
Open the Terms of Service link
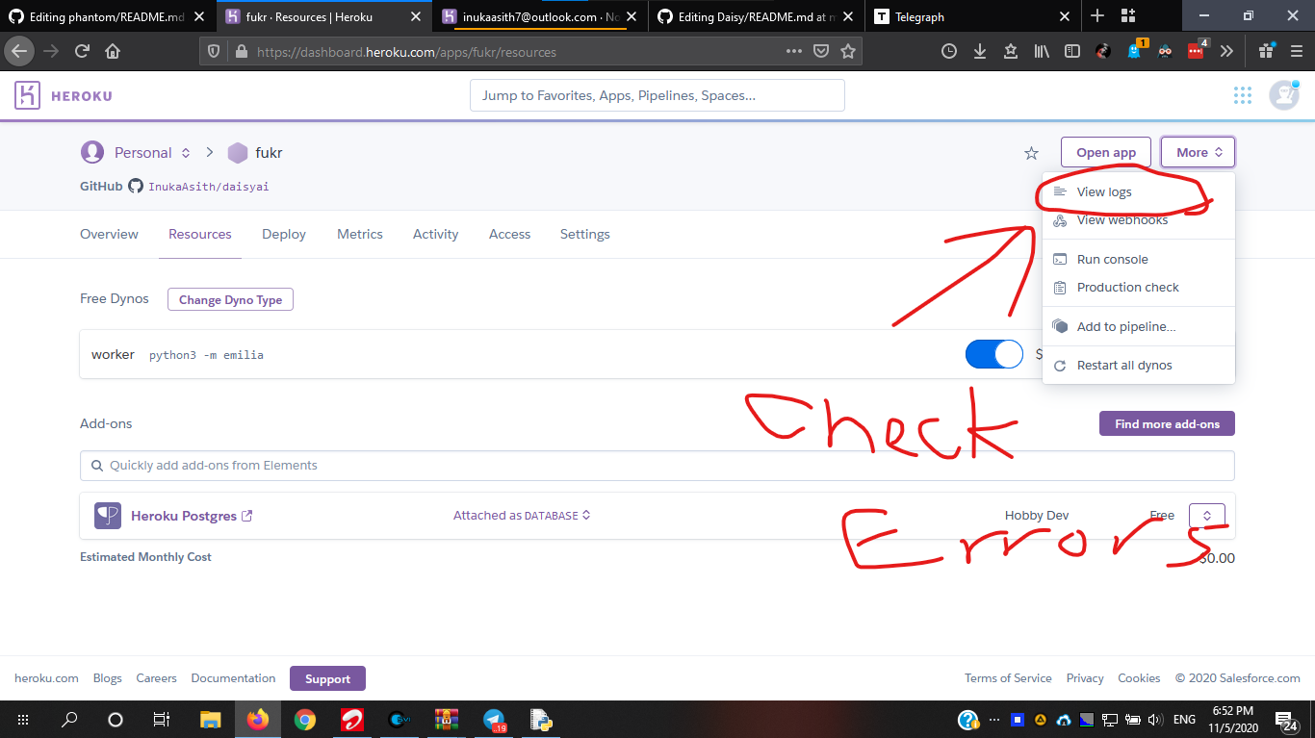[1008, 678]
